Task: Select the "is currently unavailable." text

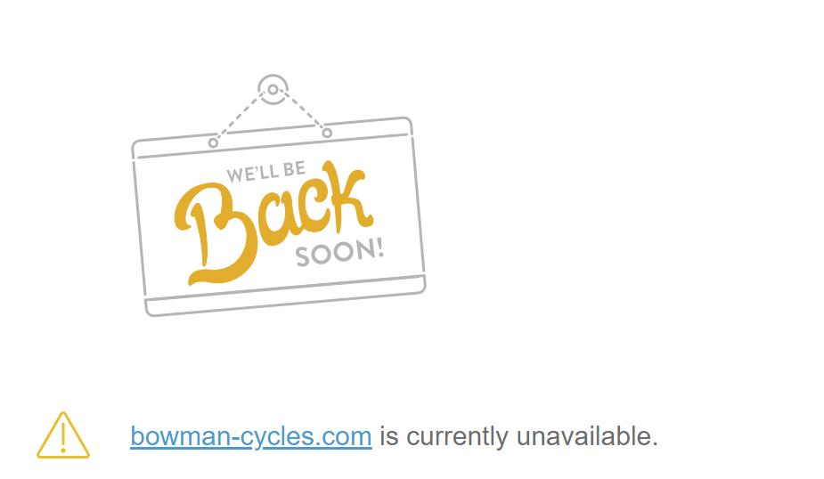Action: click(518, 436)
